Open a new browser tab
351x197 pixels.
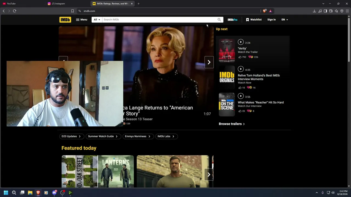tap(138, 4)
